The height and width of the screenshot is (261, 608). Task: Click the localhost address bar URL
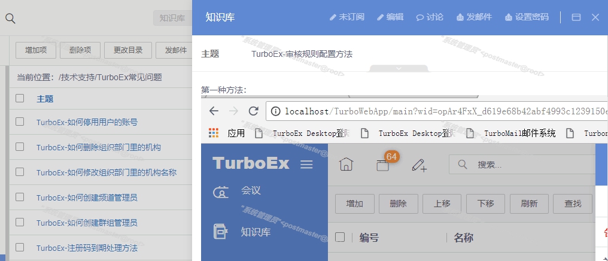tap(446, 112)
